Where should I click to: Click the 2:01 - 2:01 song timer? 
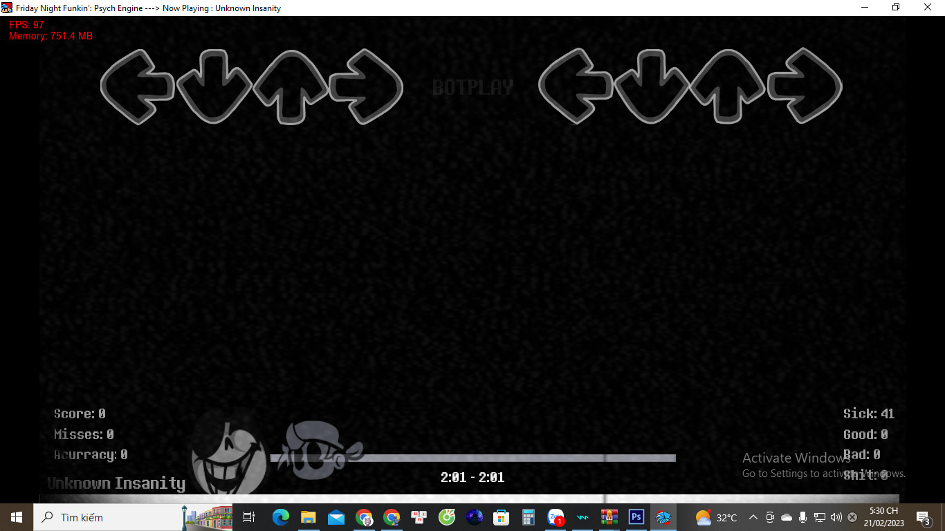472,478
